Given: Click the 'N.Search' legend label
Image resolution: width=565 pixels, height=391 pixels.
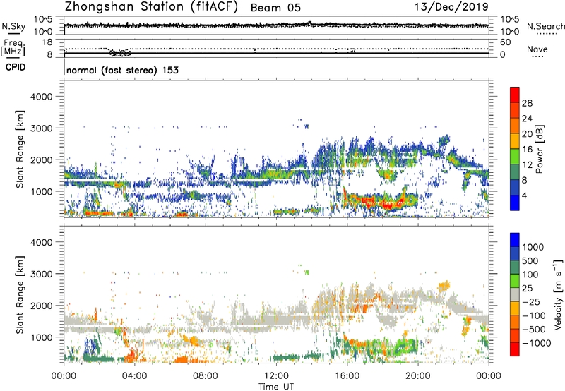Looking at the screenshot, I should 546,26.
